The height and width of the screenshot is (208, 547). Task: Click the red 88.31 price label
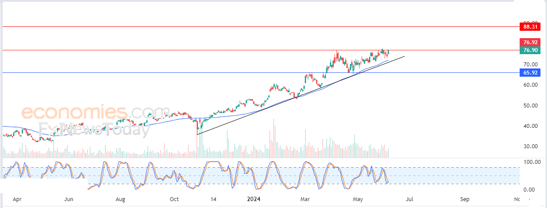click(x=531, y=27)
